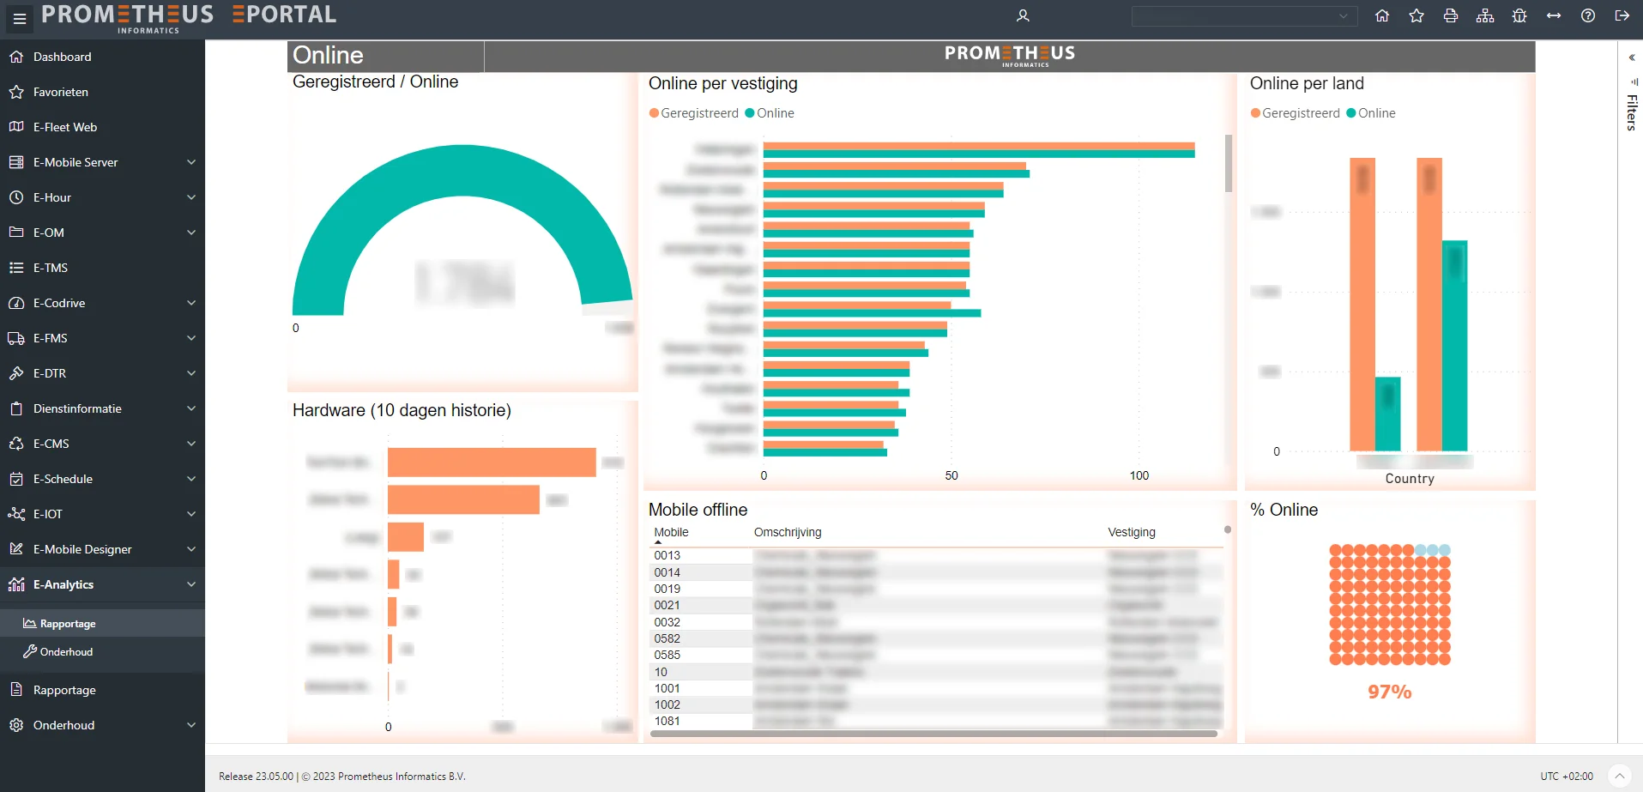The image size is (1643, 792).
Task: Select Mobile offline row 1001
Action: (x=937, y=689)
